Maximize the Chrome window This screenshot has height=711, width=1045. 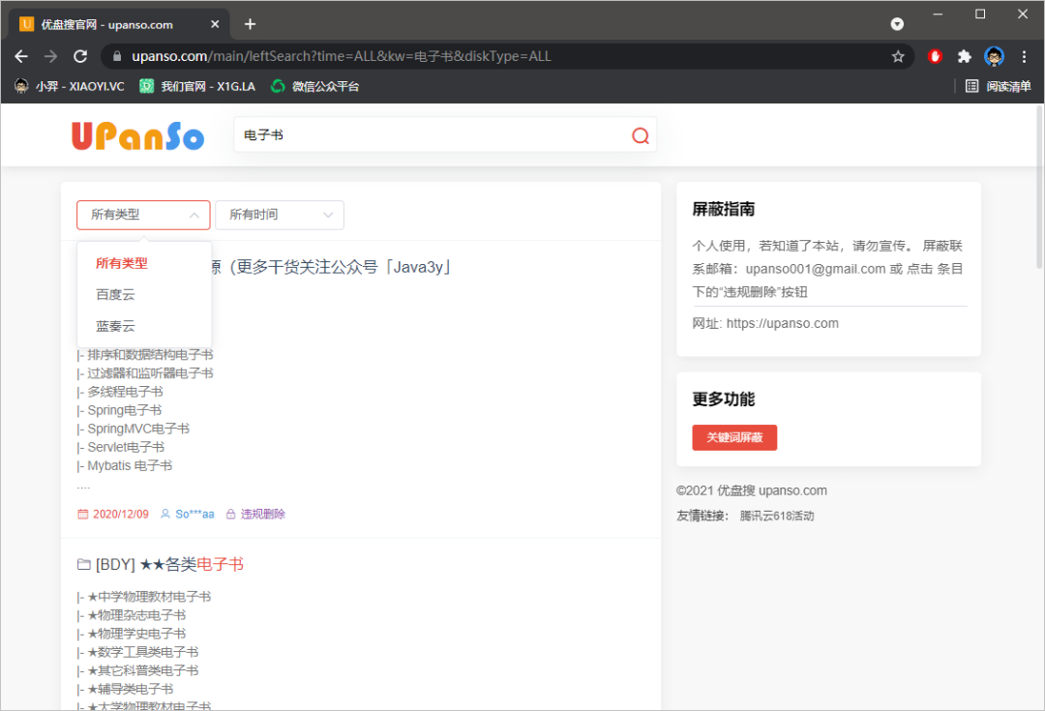click(x=979, y=14)
